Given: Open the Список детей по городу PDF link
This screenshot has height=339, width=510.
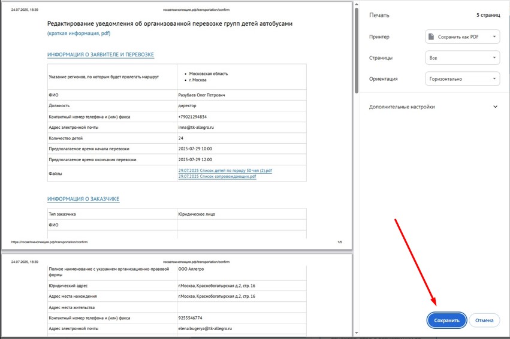Looking at the screenshot, I should click(x=225, y=171).
